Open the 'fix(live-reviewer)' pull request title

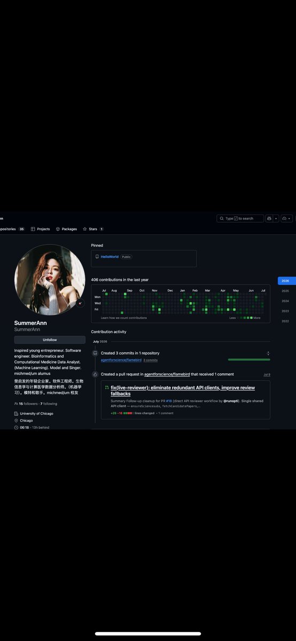click(183, 390)
